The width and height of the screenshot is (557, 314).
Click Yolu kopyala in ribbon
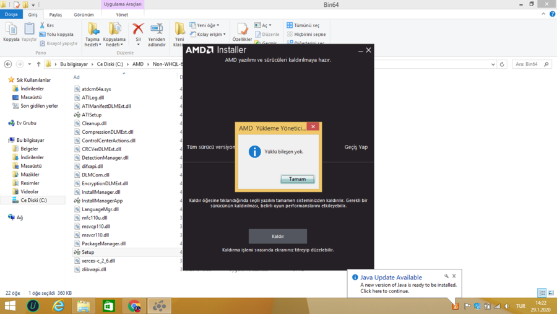click(56, 35)
